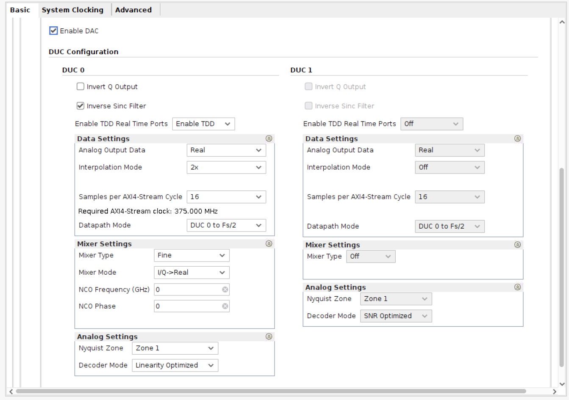
Task: Collapse DUC 1 Analog Settings section icon
Action: click(517, 287)
